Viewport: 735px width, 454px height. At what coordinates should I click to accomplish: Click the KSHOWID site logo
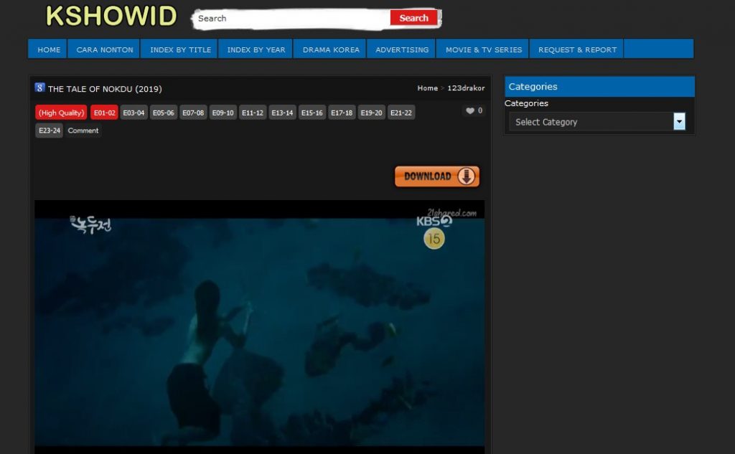111,16
